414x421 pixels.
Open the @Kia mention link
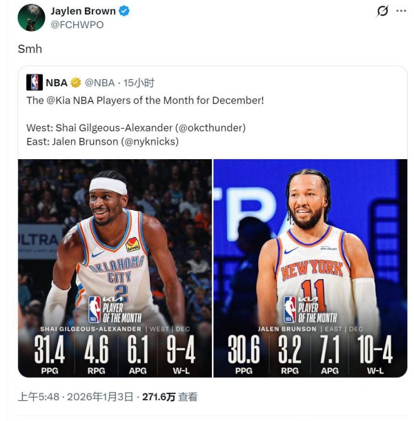pyautogui.click(x=59, y=101)
